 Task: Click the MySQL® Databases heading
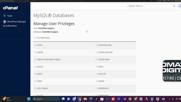(54, 15)
